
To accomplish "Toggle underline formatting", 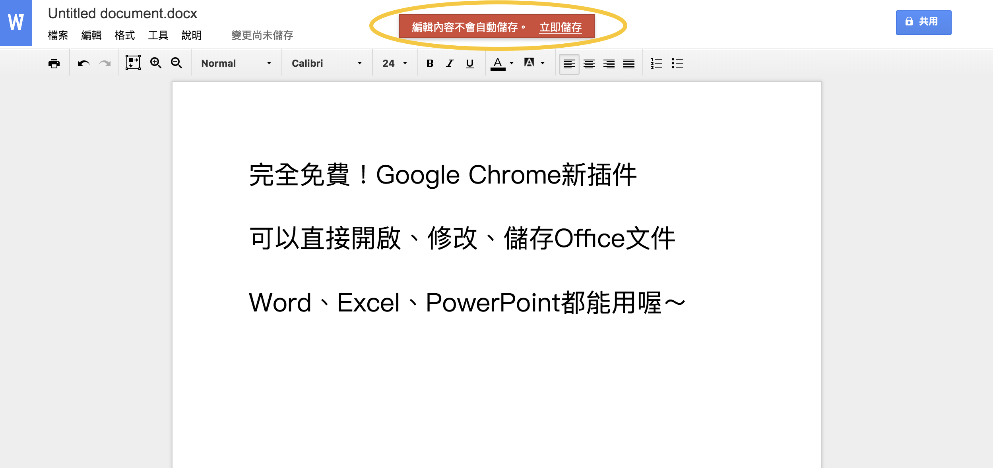I will pyautogui.click(x=469, y=63).
